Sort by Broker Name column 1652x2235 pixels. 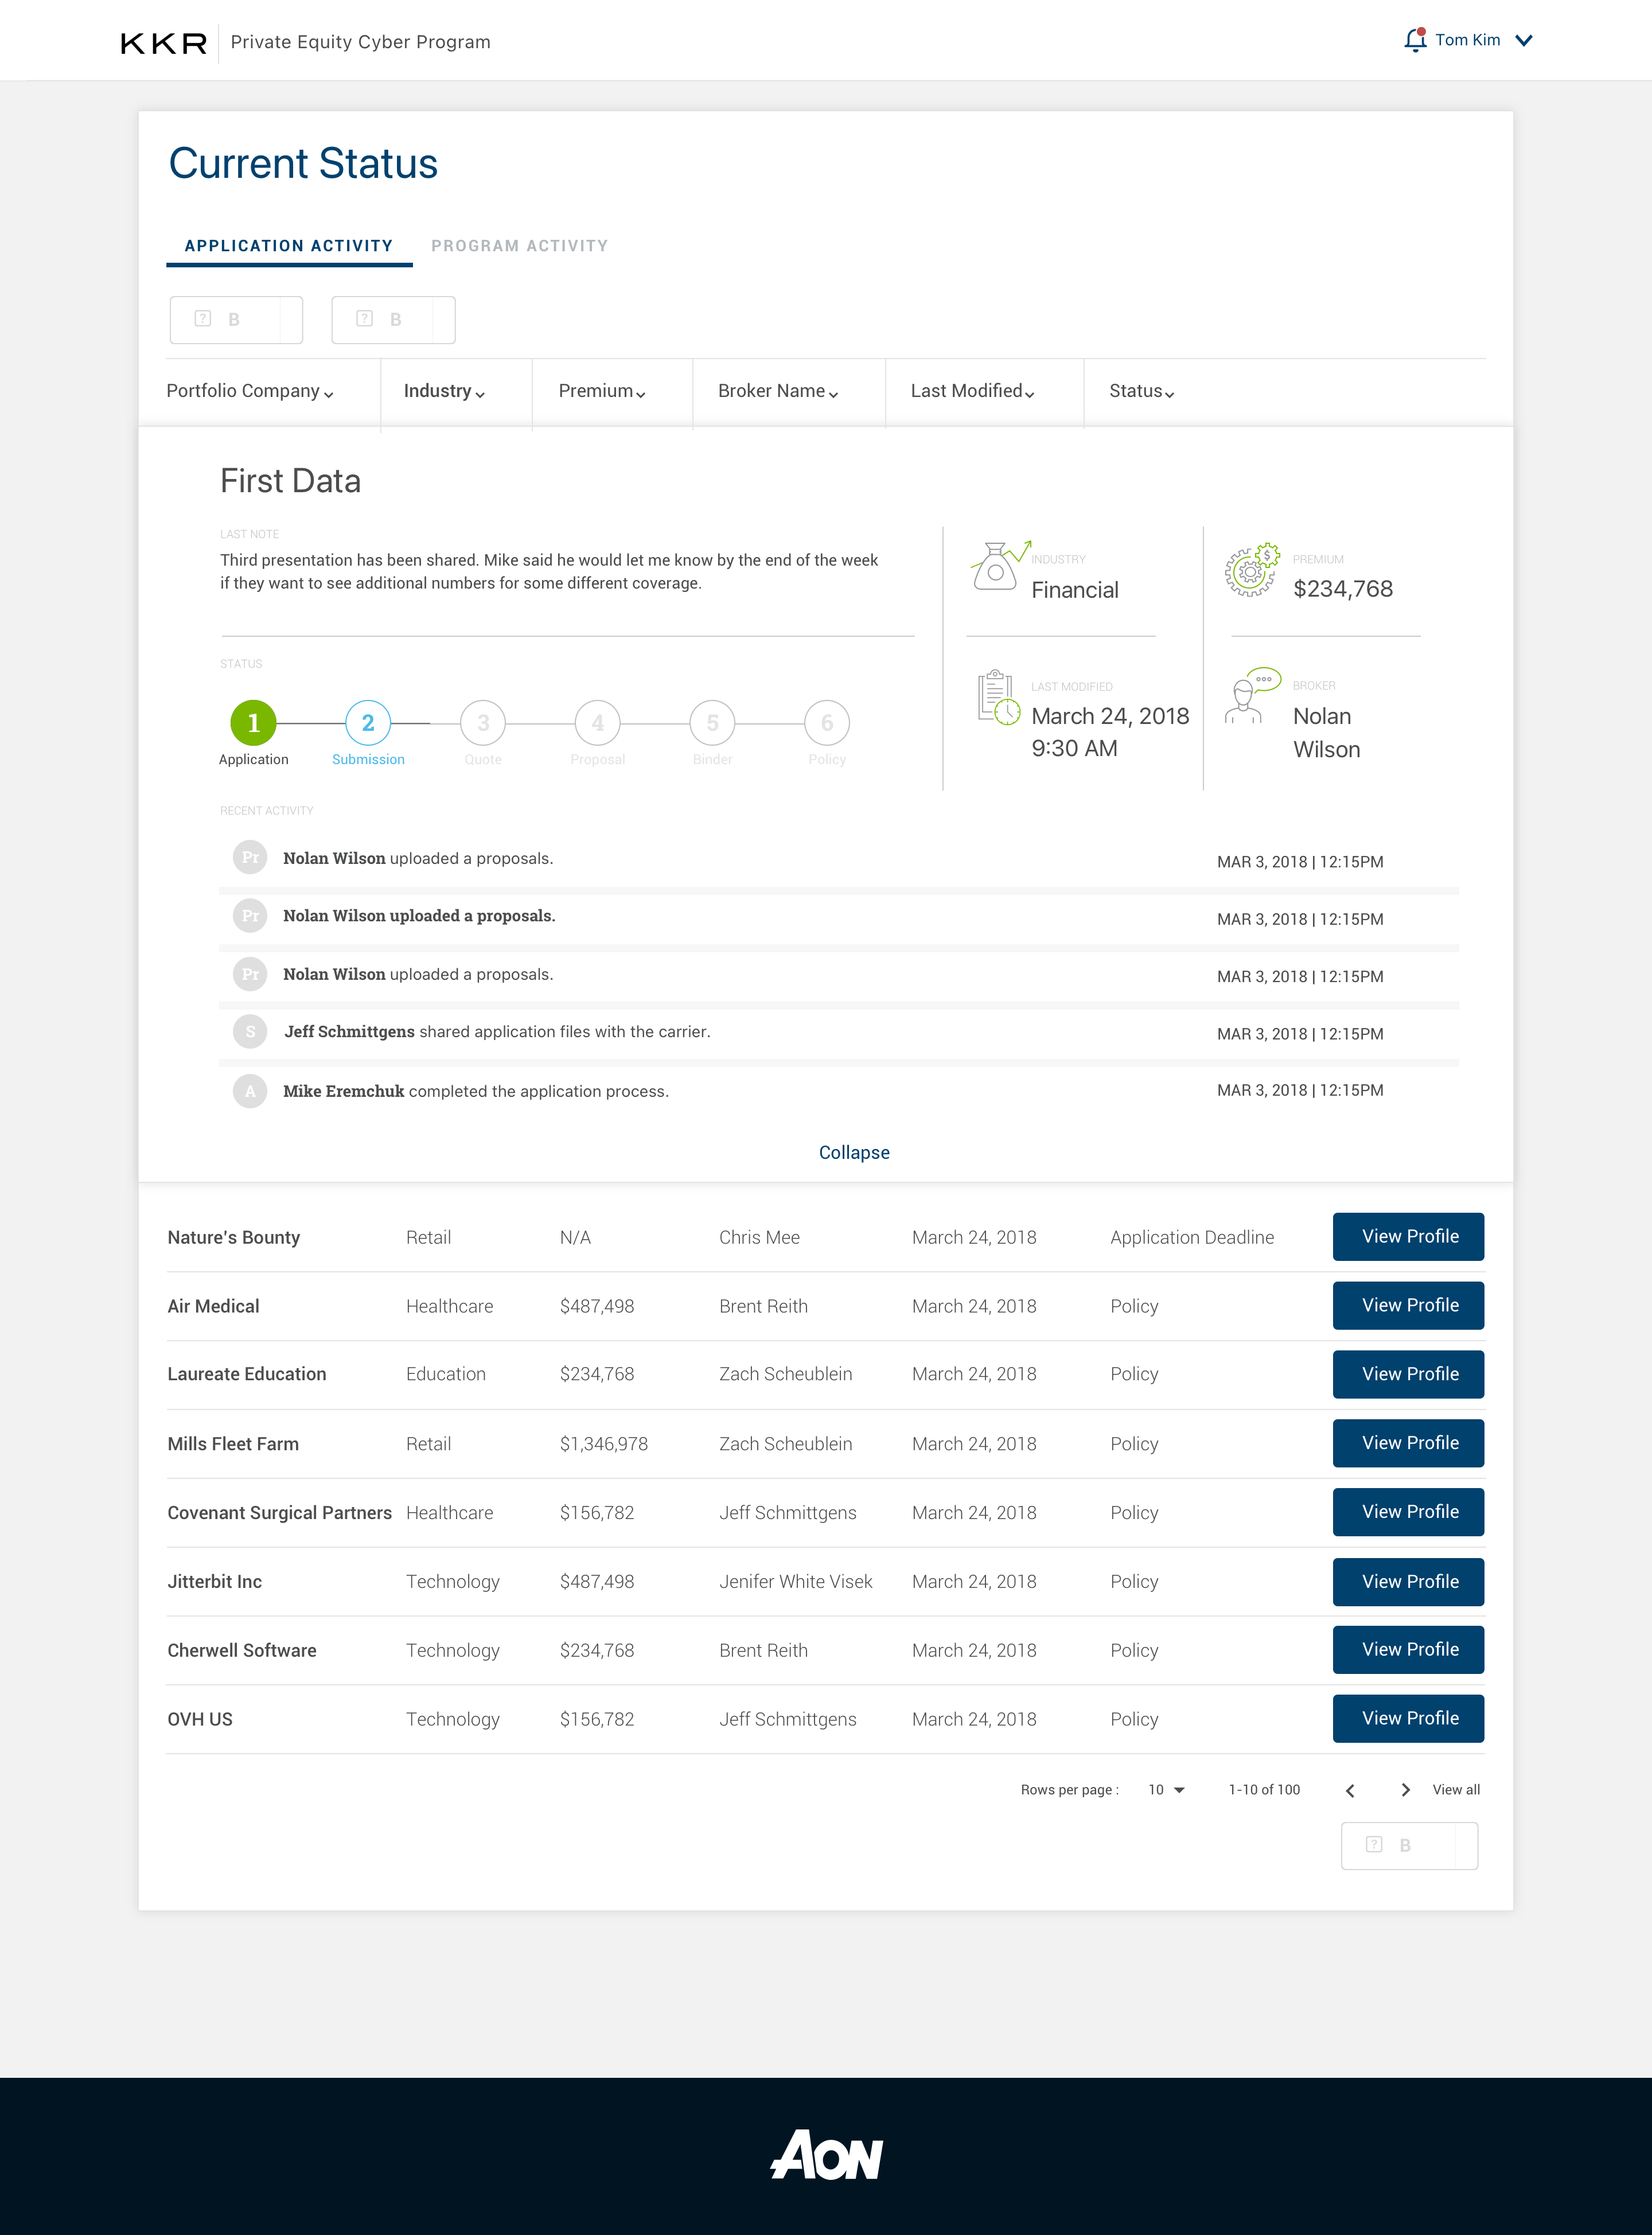pyautogui.click(x=778, y=391)
